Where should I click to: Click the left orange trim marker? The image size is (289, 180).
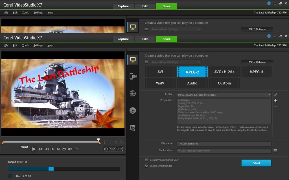[x=3, y=143]
